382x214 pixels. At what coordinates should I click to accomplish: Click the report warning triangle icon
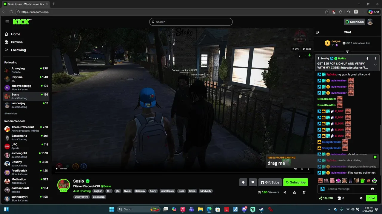pyautogui.click(x=295, y=192)
